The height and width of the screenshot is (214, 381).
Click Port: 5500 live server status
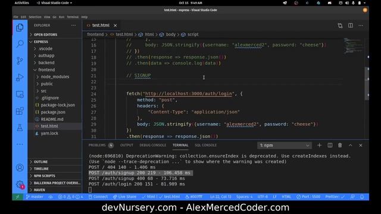(x=308, y=197)
